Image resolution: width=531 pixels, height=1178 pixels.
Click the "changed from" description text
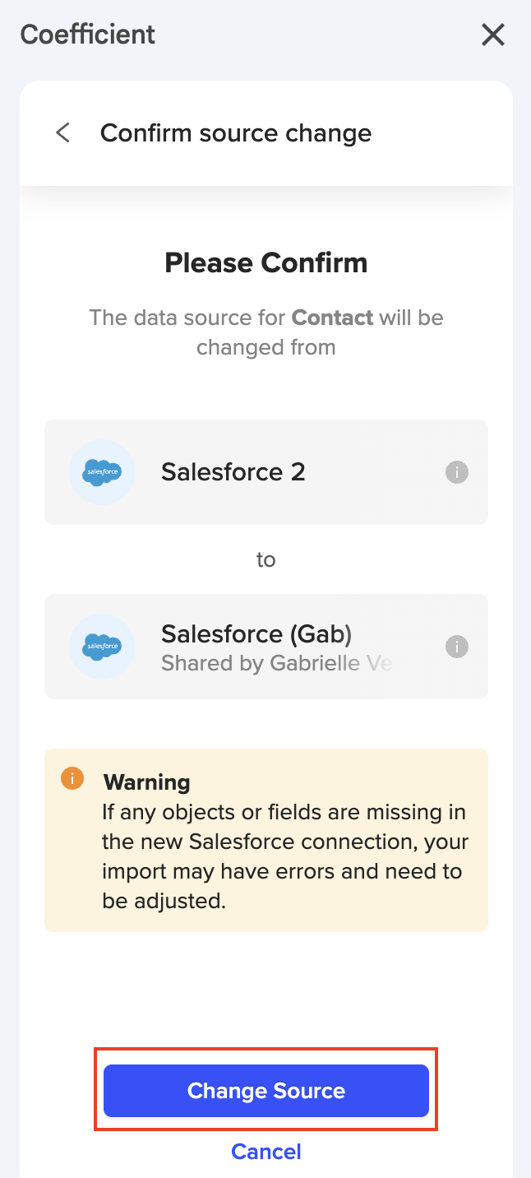266,347
